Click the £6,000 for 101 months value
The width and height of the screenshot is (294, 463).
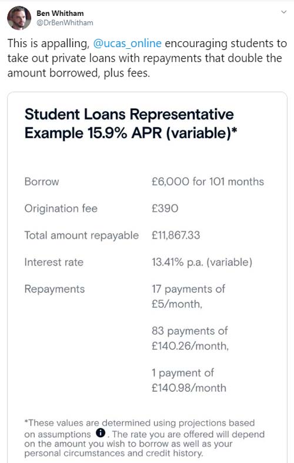[208, 181]
